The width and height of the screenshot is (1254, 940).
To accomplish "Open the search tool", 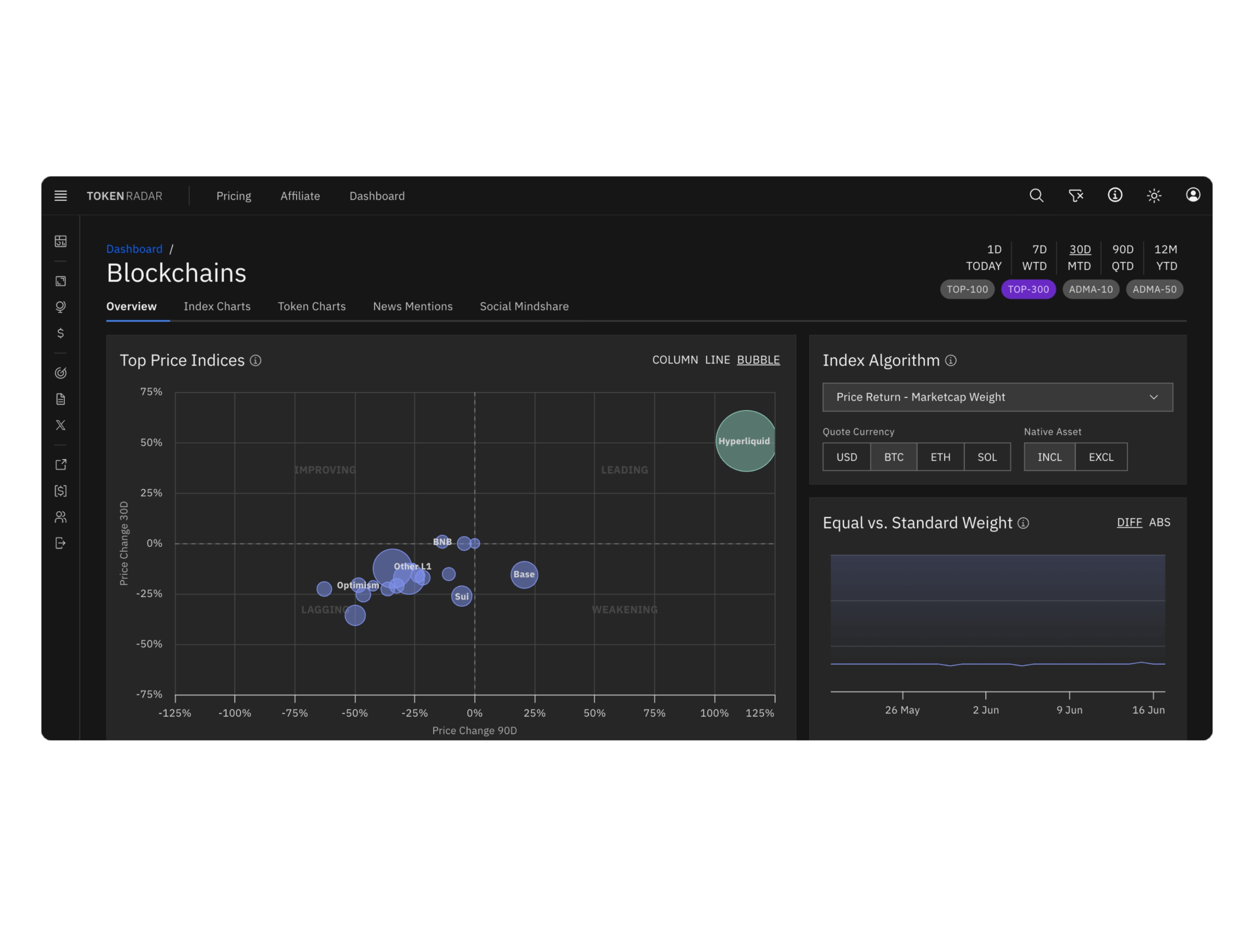I will [x=1036, y=195].
